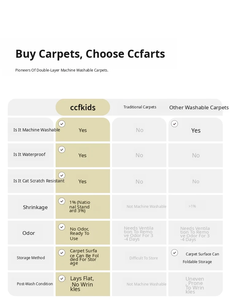Click the Shrinkage row label
The image size is (230, 307).
tap(35, 207)
